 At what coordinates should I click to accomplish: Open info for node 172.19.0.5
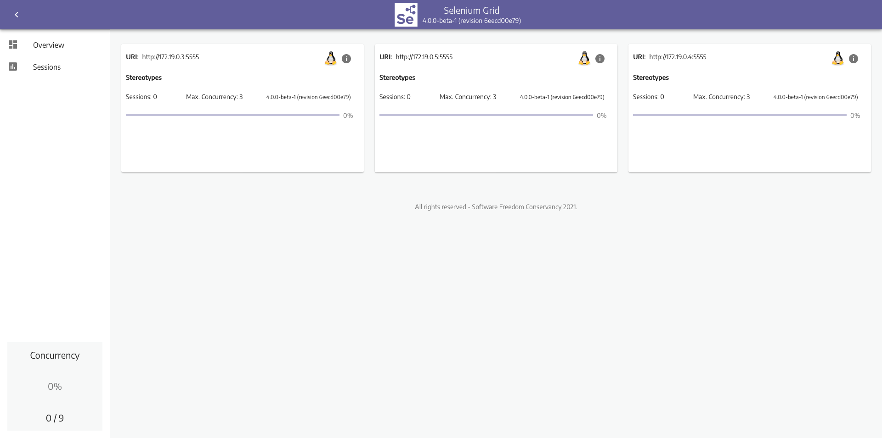pyautogui.click(x=600, y=59)
